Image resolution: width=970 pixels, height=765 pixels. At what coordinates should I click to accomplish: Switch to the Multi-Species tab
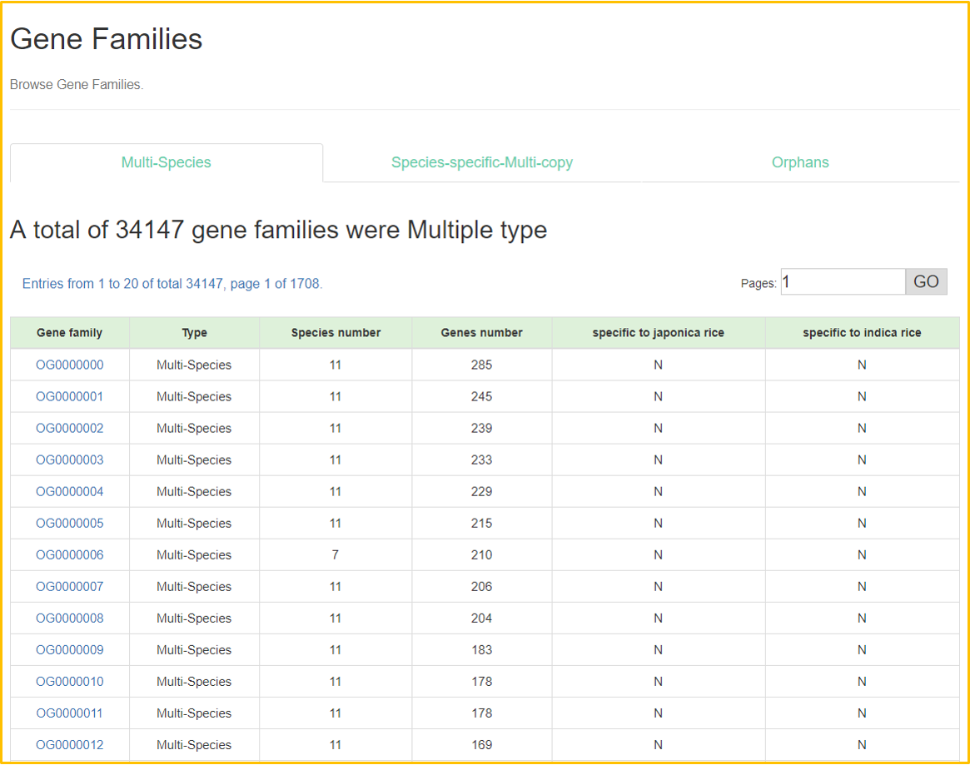click(167, 162)
